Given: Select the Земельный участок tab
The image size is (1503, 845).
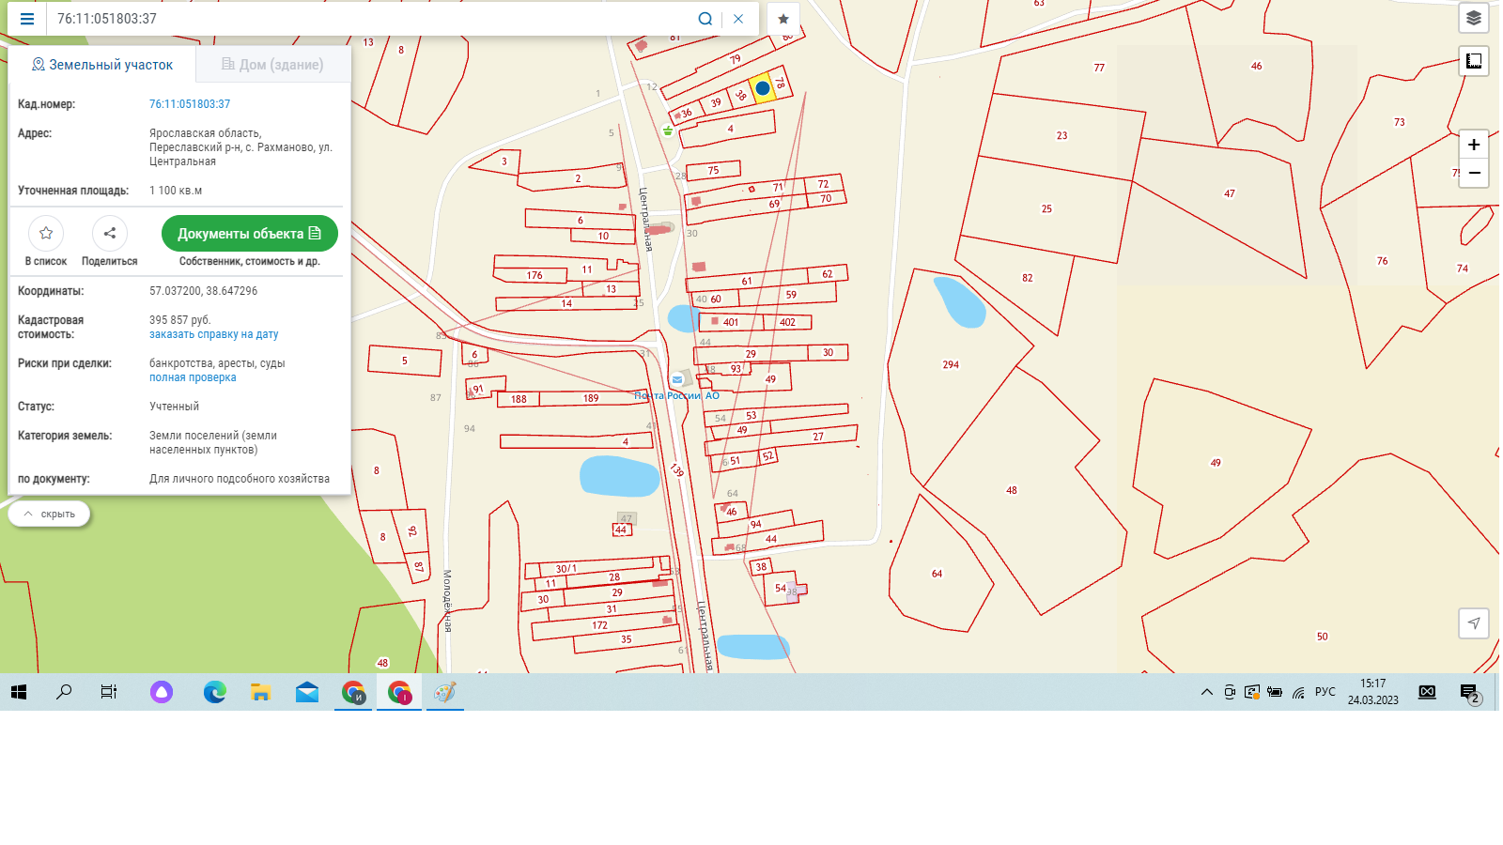Looking at the screenshot, I should pyautogui.click(x=102, y=65).
